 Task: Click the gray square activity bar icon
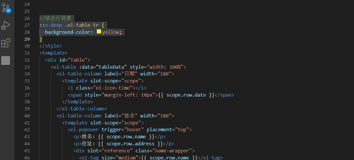tap(6, 60)
